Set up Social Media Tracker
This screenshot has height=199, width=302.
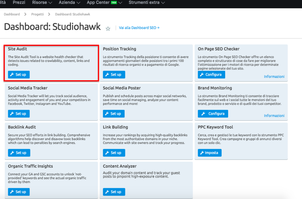coord(19,114)
